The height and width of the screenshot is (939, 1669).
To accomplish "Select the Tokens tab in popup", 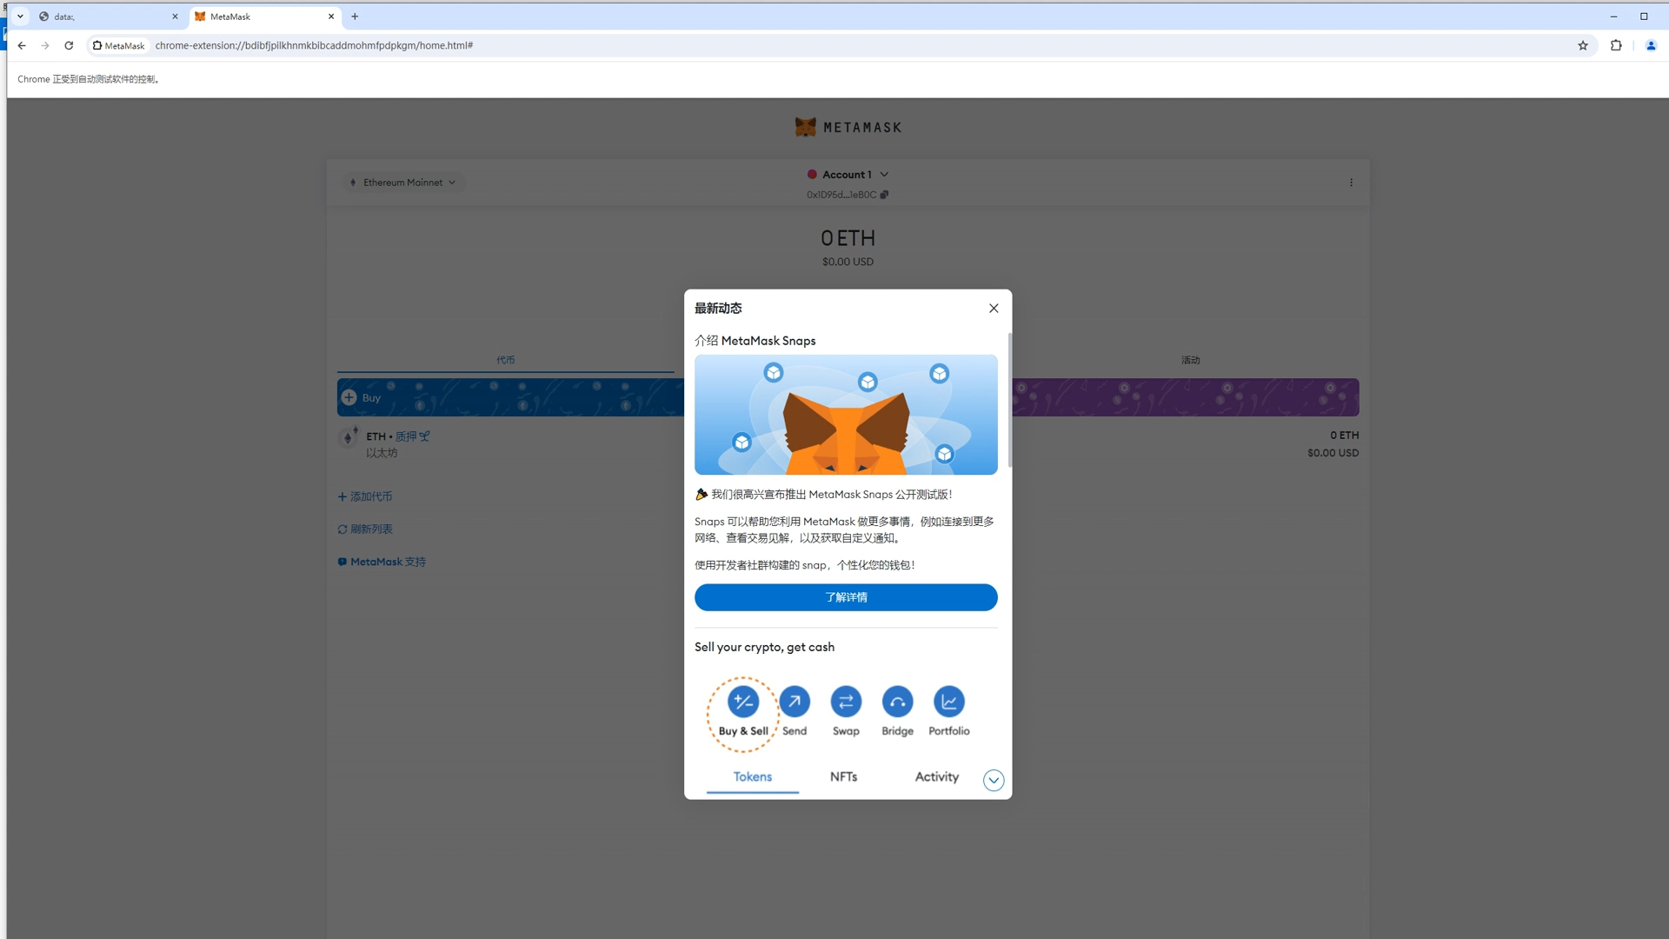I will (753, 777).
